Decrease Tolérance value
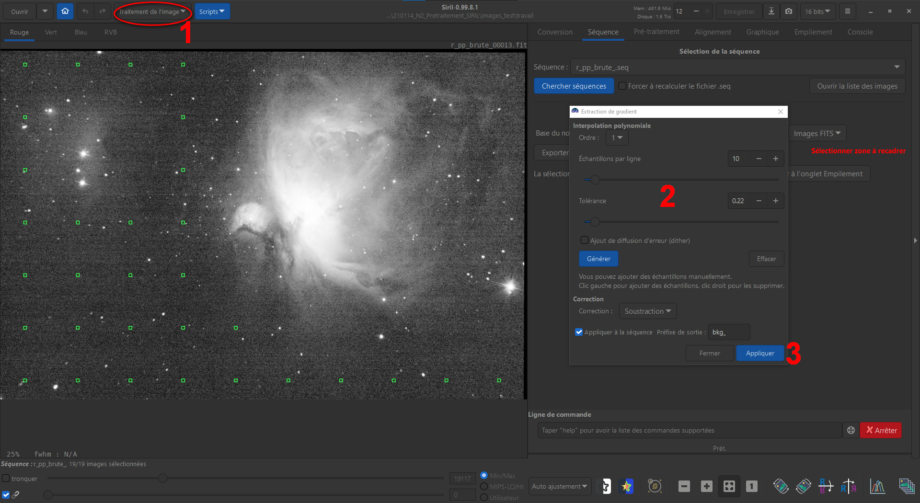 (759, 201)
